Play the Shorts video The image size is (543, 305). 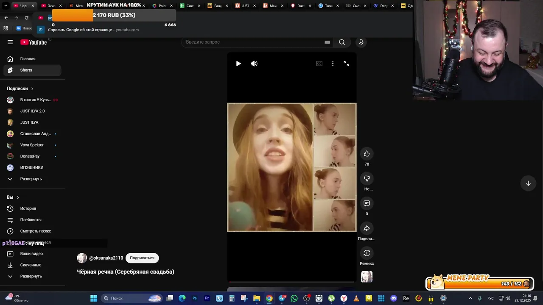coord(238,64)
